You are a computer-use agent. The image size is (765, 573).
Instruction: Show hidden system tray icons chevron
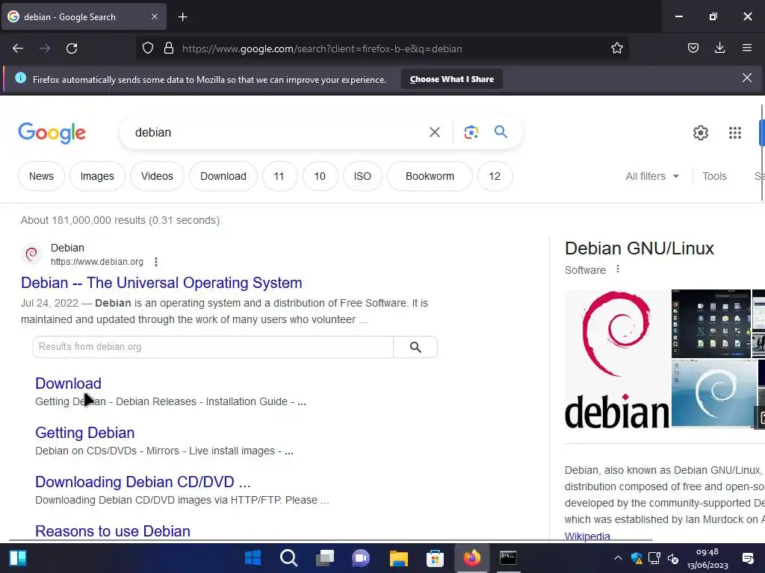coord(618,558)
